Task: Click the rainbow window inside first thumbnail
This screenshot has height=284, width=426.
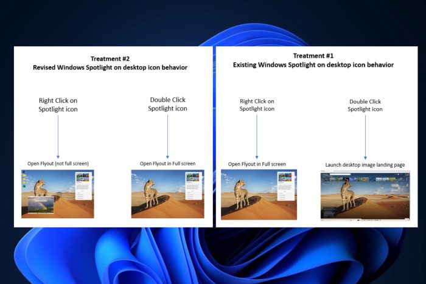Action: (x=41, y=205)
